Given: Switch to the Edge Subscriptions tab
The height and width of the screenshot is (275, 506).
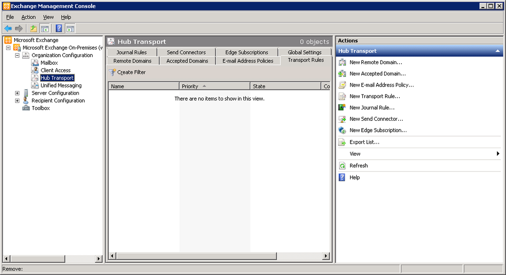Looking at the screenshot, I should [x=246, y=52].
